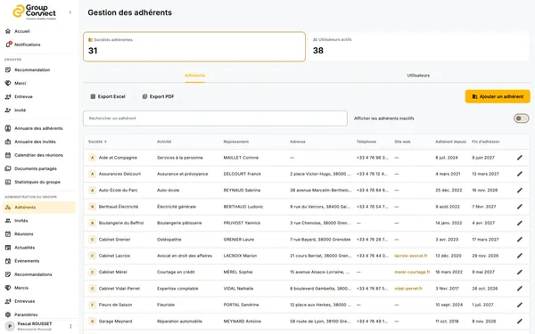535x334 pixels.
Task: Edit Cabinet Lacroix with pencil icon
Action: pos(519,256)
